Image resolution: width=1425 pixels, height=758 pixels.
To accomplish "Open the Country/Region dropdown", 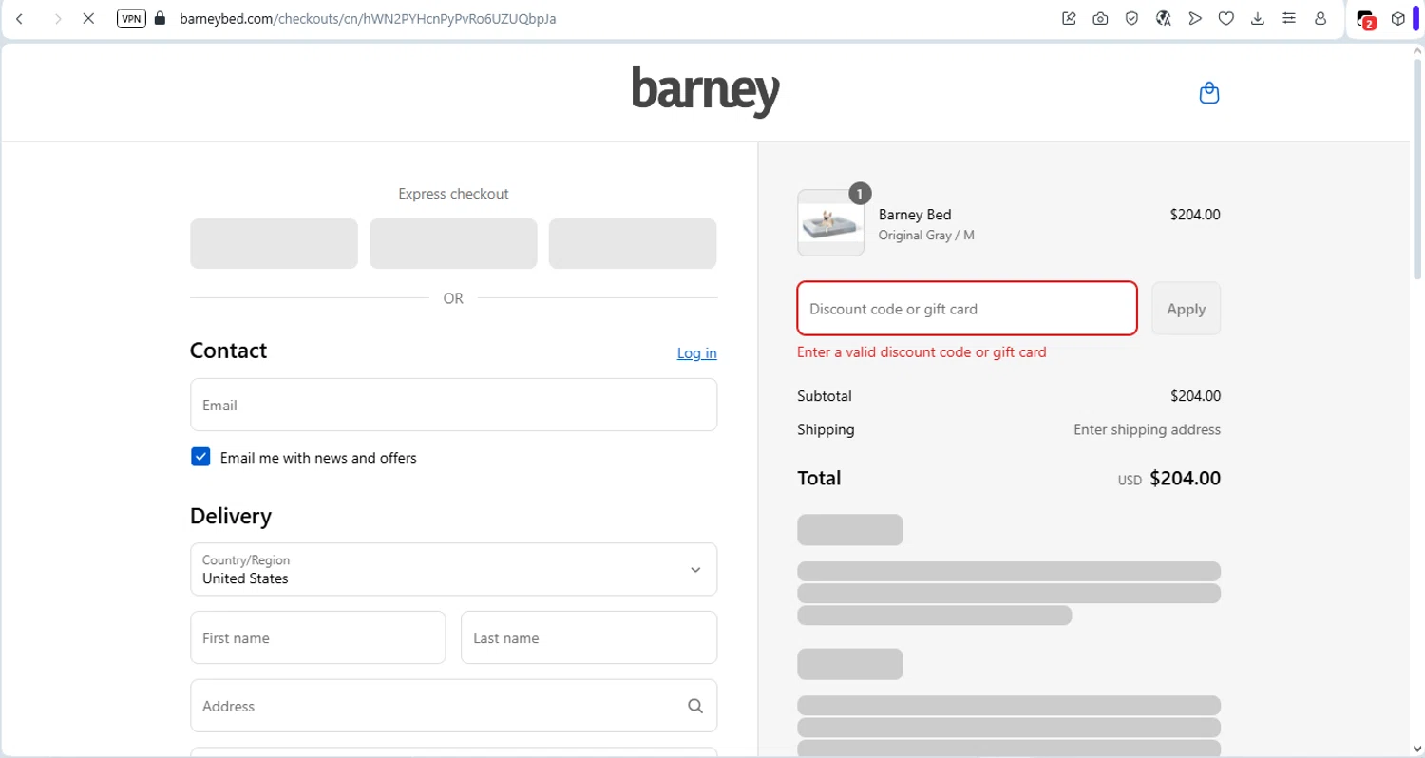I will coord(453,569).
